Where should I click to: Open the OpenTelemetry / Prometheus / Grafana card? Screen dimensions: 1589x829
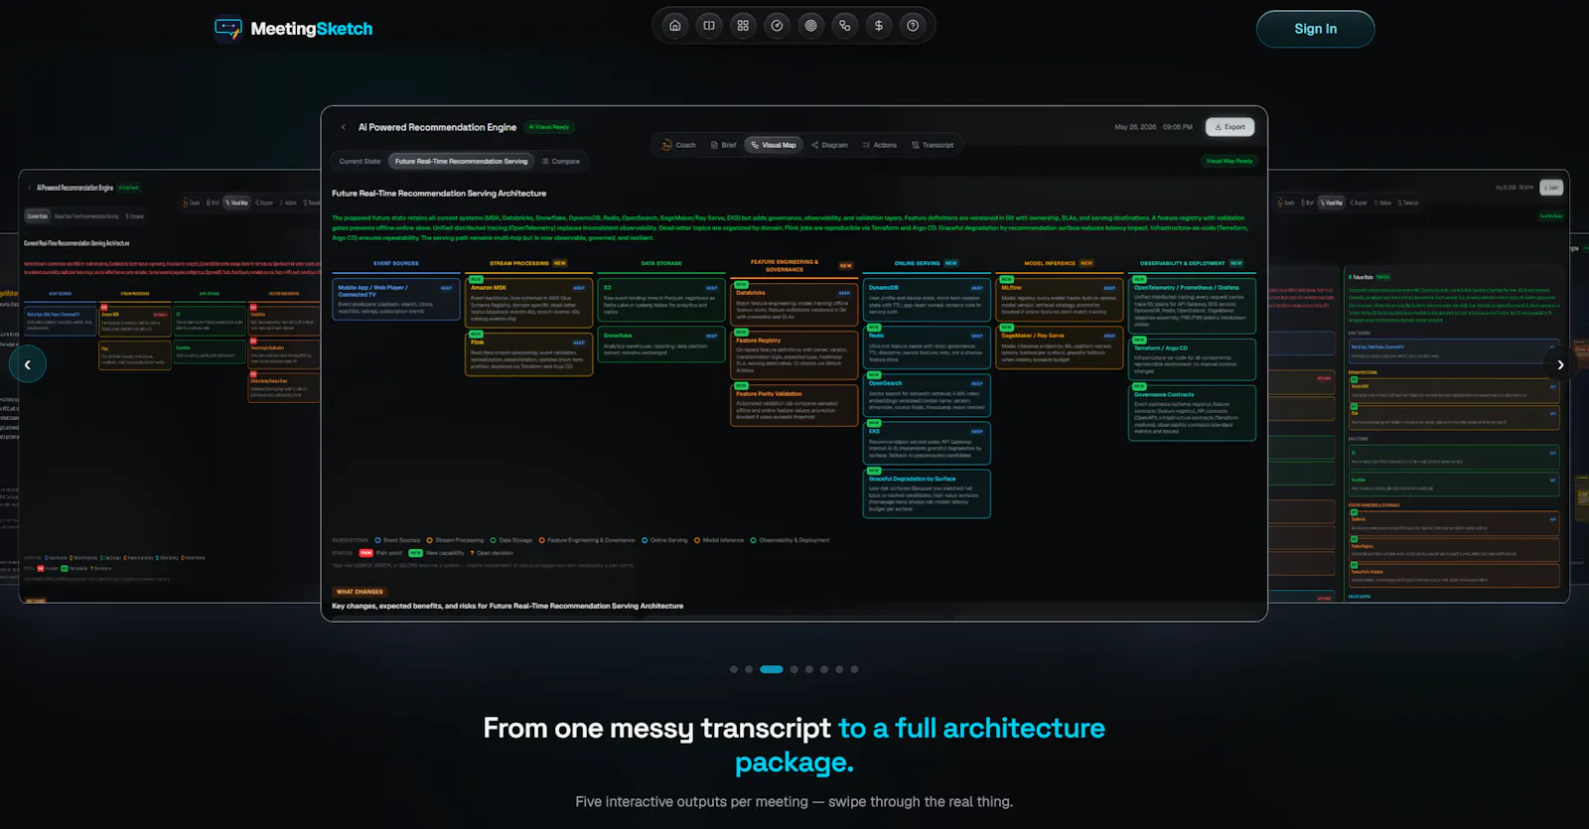(x=1192, y=306)
